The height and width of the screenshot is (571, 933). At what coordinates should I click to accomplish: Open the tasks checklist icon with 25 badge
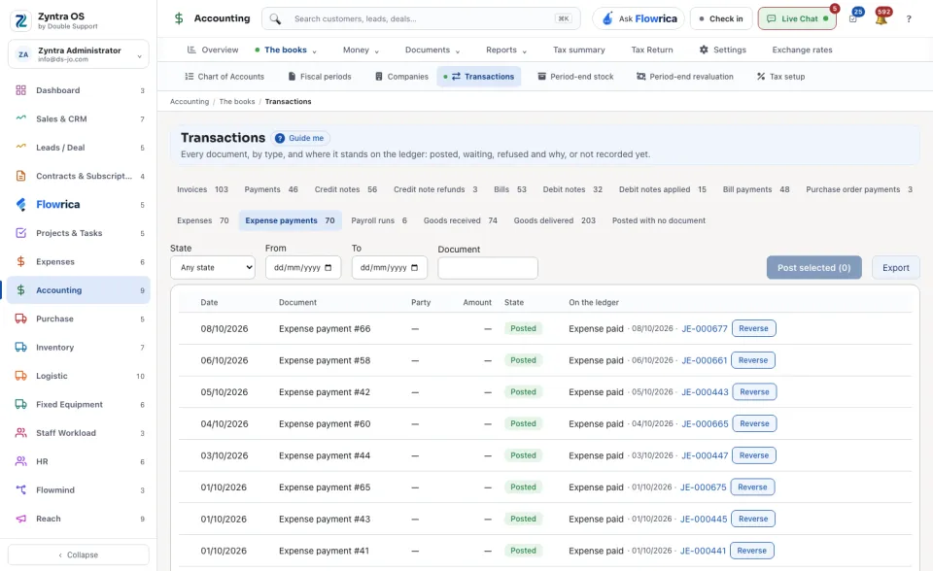pyautogui.click(x=853, y=18)
